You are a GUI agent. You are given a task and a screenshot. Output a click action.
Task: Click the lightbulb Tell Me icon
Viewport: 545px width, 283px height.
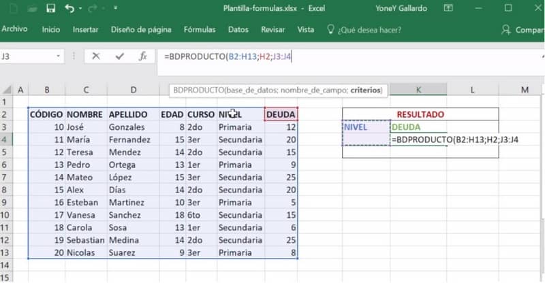coord(330,30)
